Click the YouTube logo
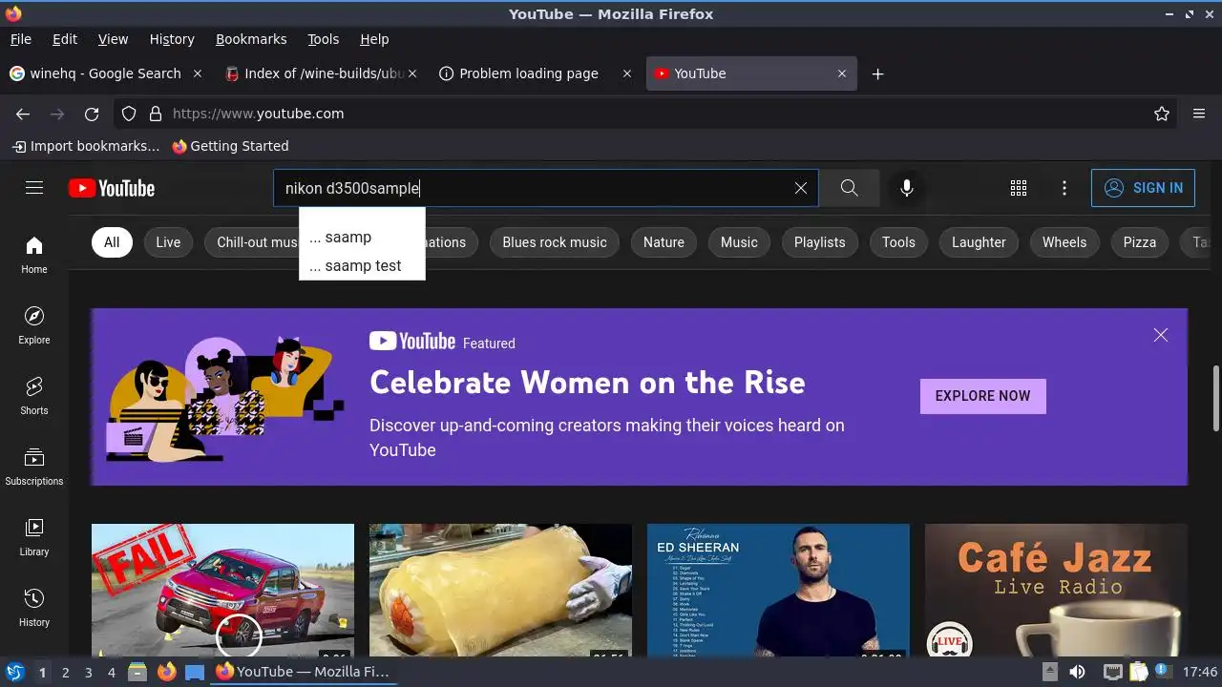Image resolution: width=1222 pixels, height=687 pixels. tap(112, 188)
